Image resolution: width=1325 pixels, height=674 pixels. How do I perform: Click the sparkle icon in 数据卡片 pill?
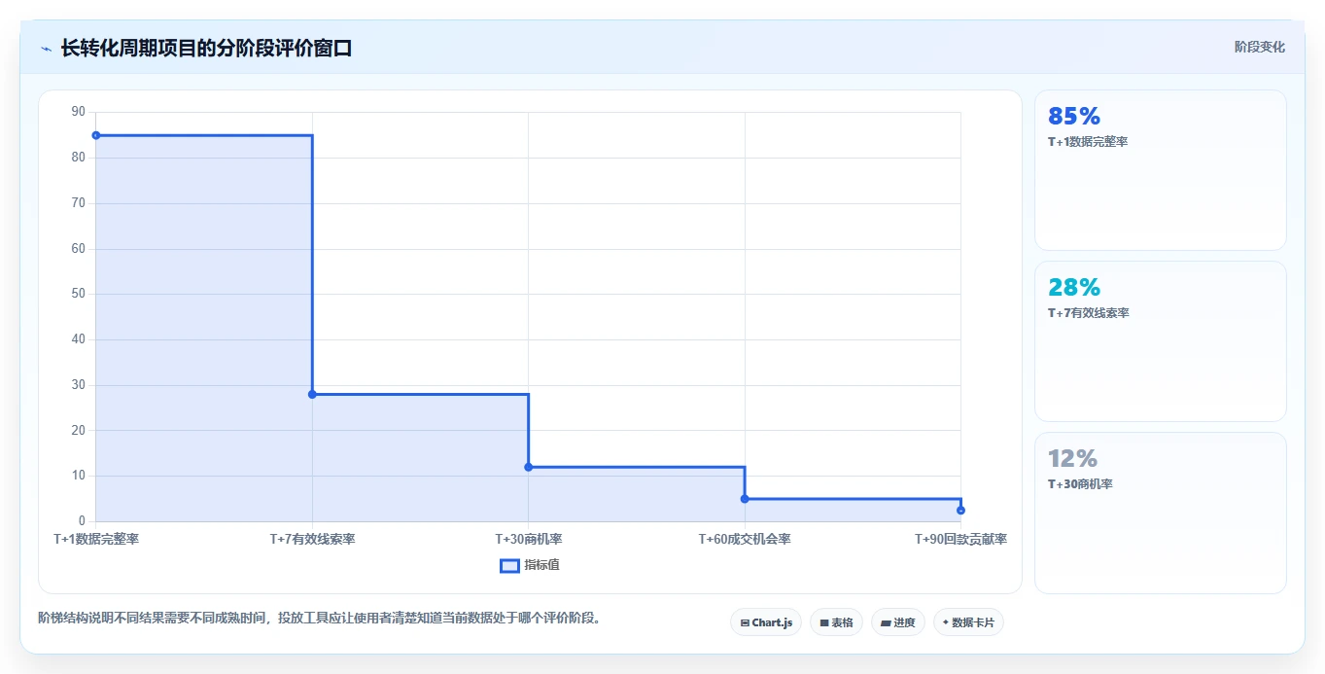946,621
